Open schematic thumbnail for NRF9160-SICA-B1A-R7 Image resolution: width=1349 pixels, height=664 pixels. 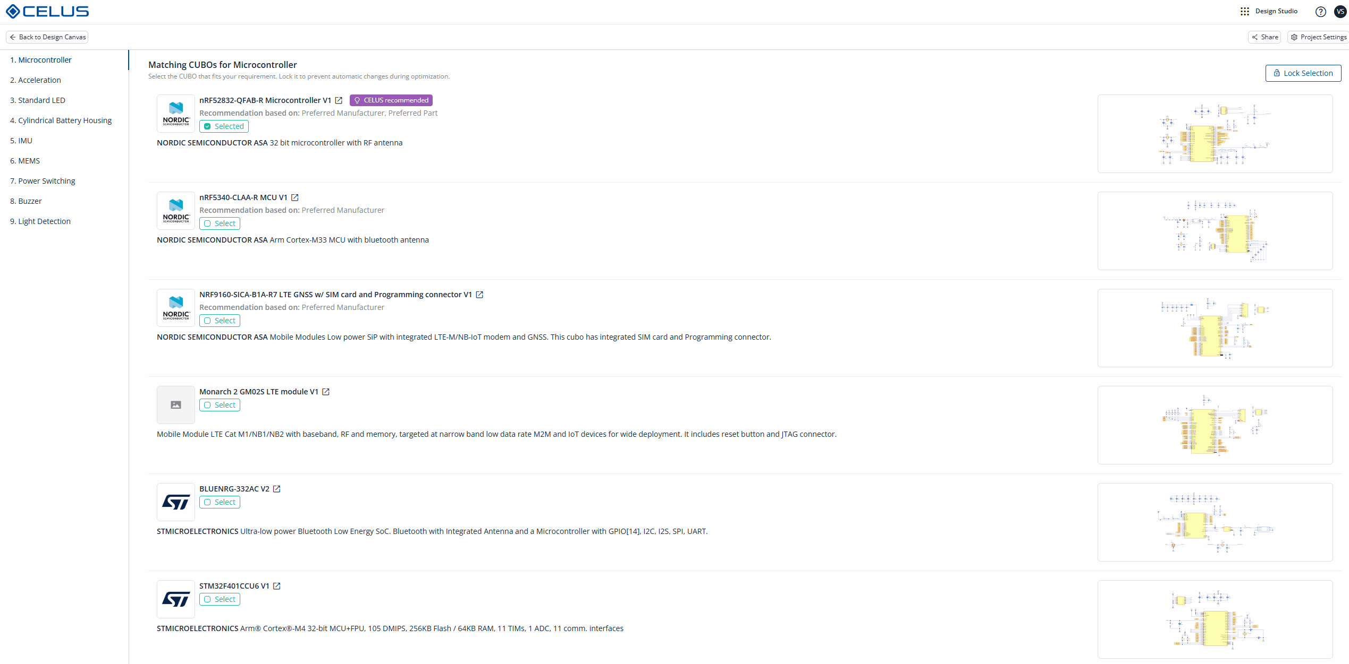[1215, 328]
